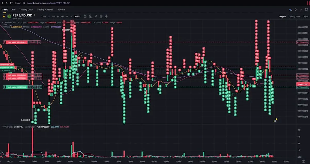The width and height of the screenshot is (310, 164).
Task: Click the pointer icon below the latest candle
Action: point(275,121)
